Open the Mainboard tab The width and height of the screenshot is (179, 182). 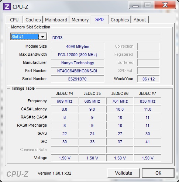click(56, 20)
